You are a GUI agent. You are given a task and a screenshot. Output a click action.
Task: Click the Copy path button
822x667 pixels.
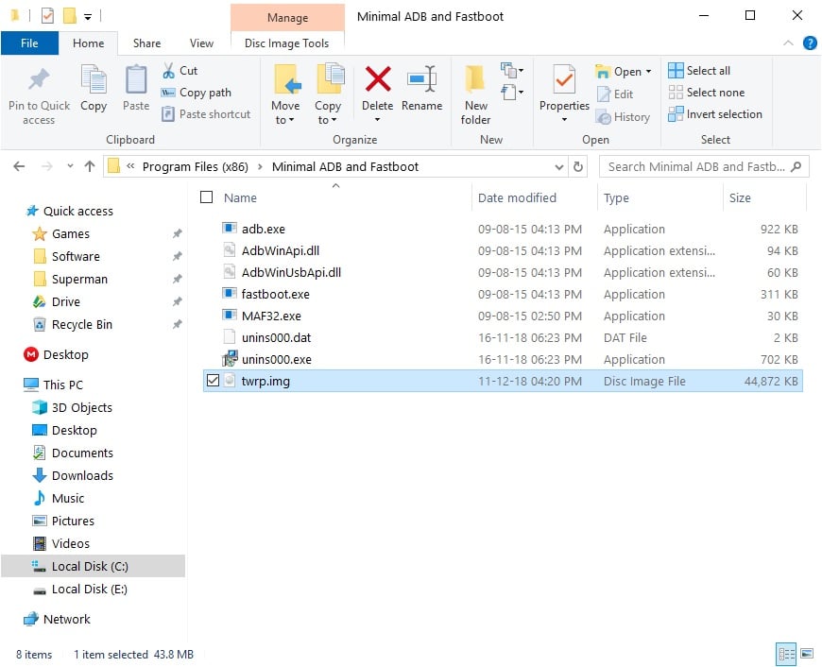197,93
